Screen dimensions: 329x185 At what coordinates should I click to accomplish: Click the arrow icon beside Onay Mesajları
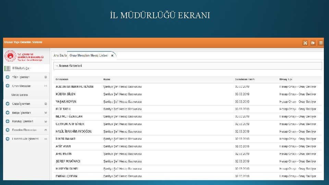coord(8,86)
